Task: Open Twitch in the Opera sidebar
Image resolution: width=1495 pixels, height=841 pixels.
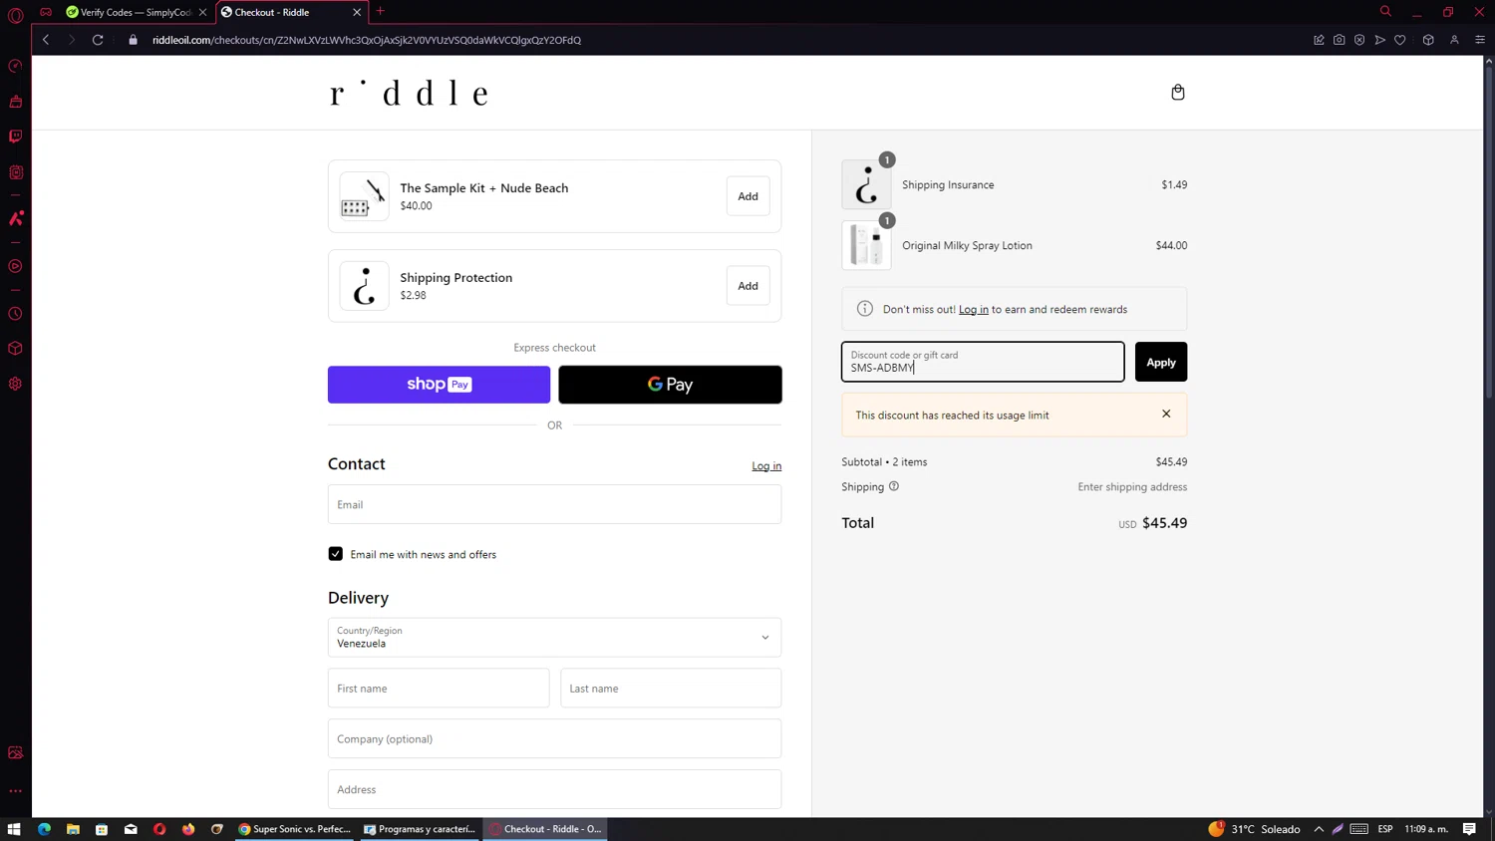Action: 16,137
